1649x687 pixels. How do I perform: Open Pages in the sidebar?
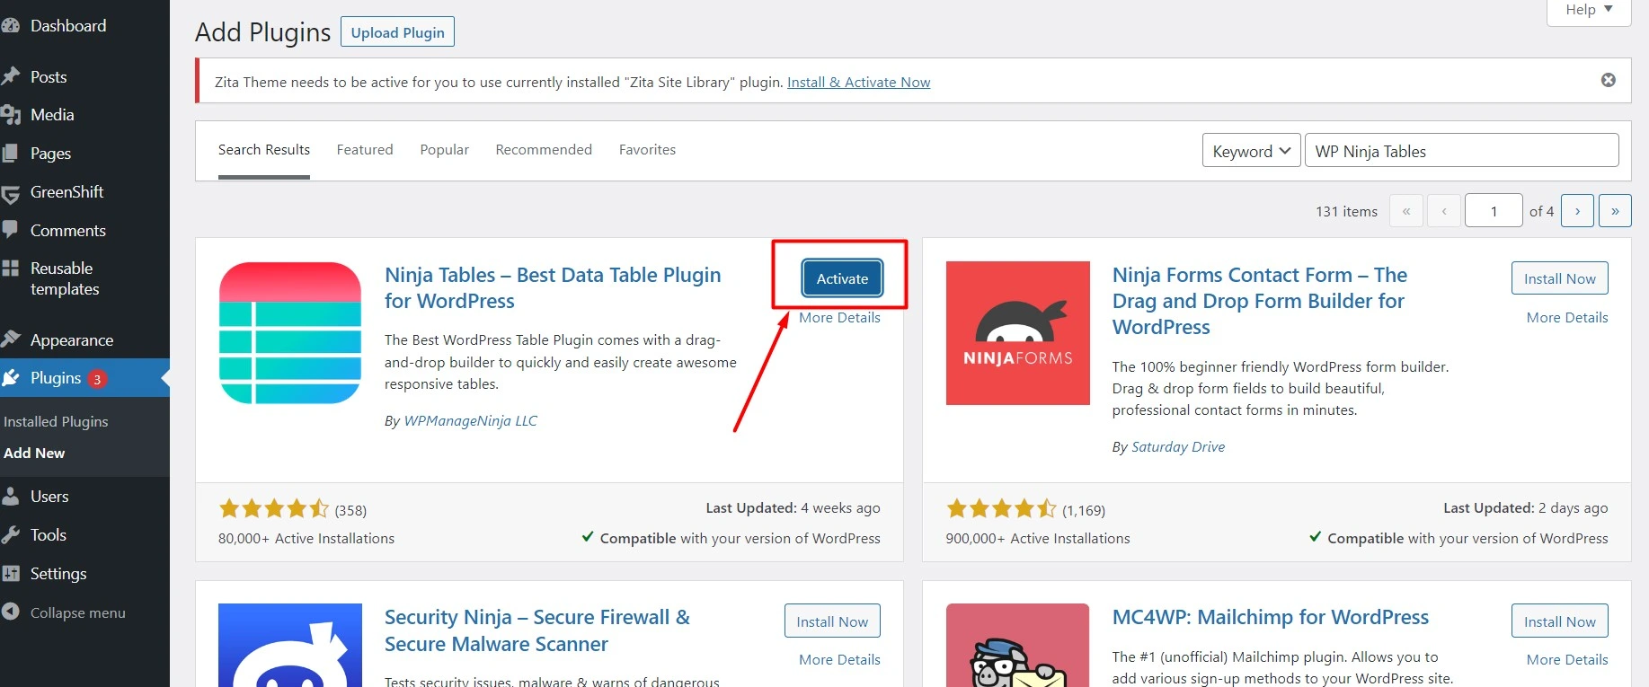50,154
